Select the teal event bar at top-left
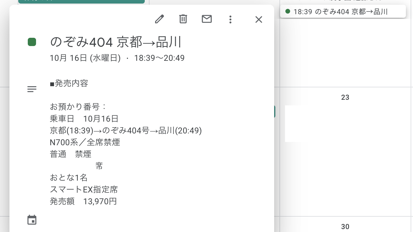Image resolution: width=413 pixels, height=232 pixels. (82, 1)
